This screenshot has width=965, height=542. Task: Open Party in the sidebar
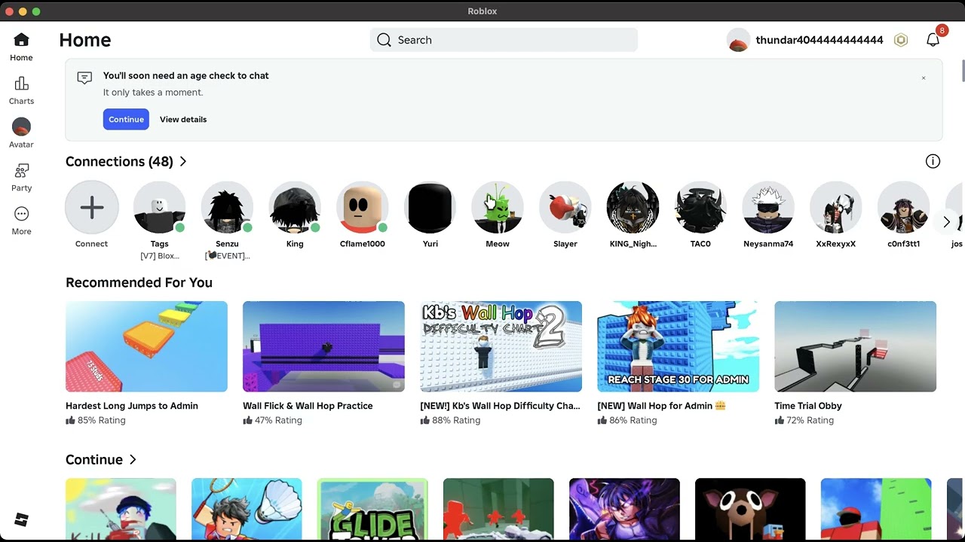[x=21, y=178]
